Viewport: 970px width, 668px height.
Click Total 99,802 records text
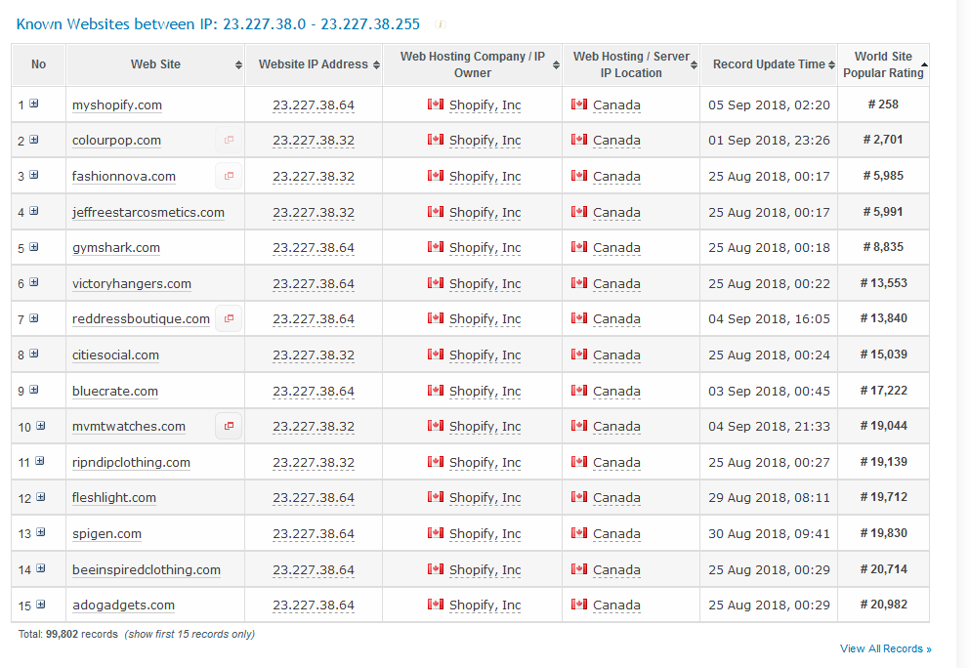point(68,634)
